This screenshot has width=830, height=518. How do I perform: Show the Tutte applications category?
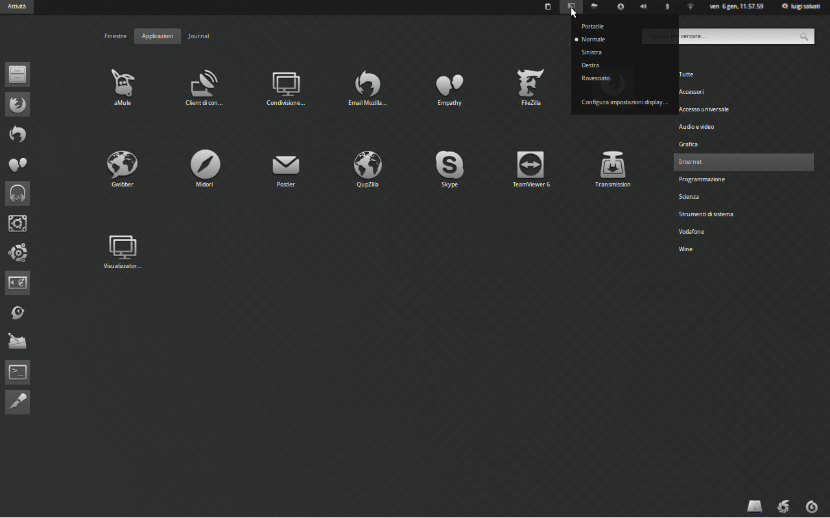744,74
